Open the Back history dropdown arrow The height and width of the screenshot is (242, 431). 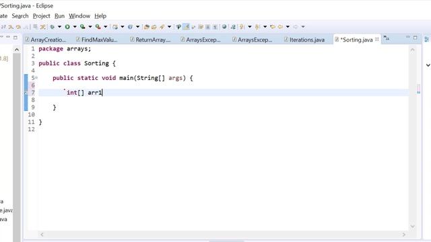[x=288, y=27]
